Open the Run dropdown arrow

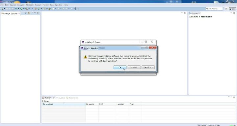point(24,9)
